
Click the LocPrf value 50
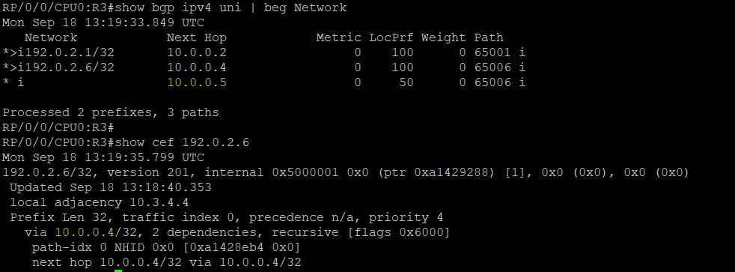point(406,82)
